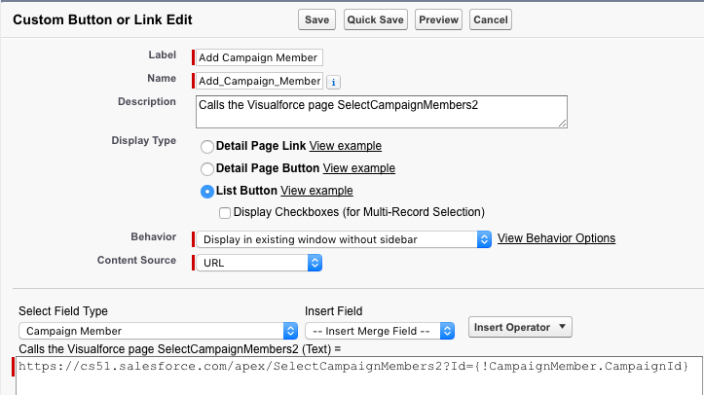Select the Detail Page Button radio option
This screenshot has width=704, height=395.
207,168
